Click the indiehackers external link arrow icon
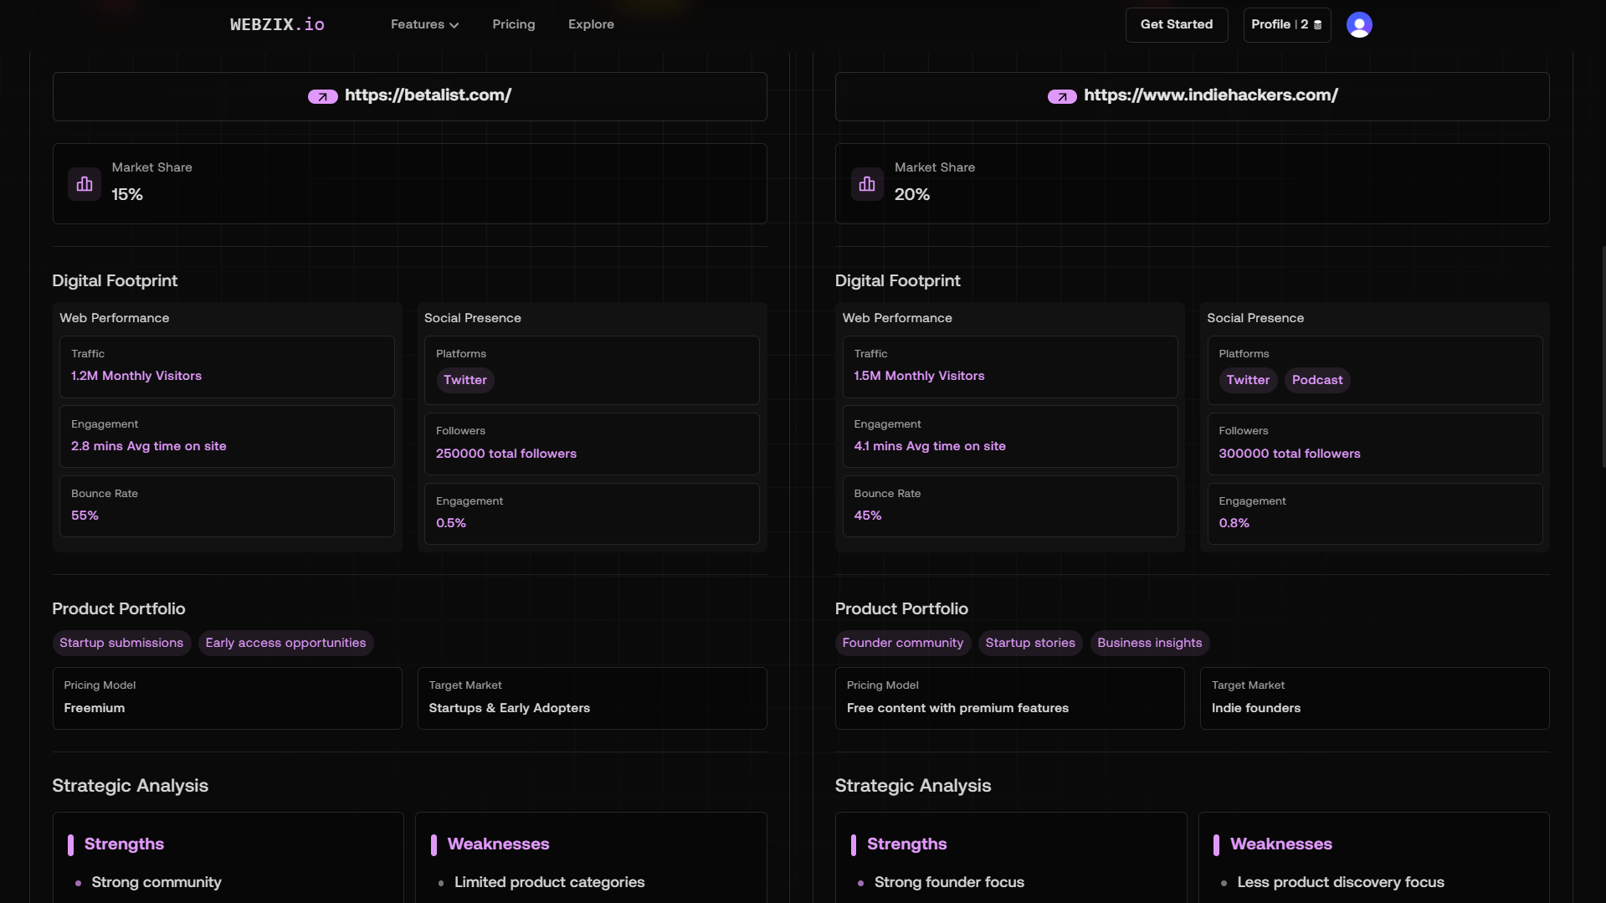The width and height of the screenshot is (1606, 903). coord(1062,96)
